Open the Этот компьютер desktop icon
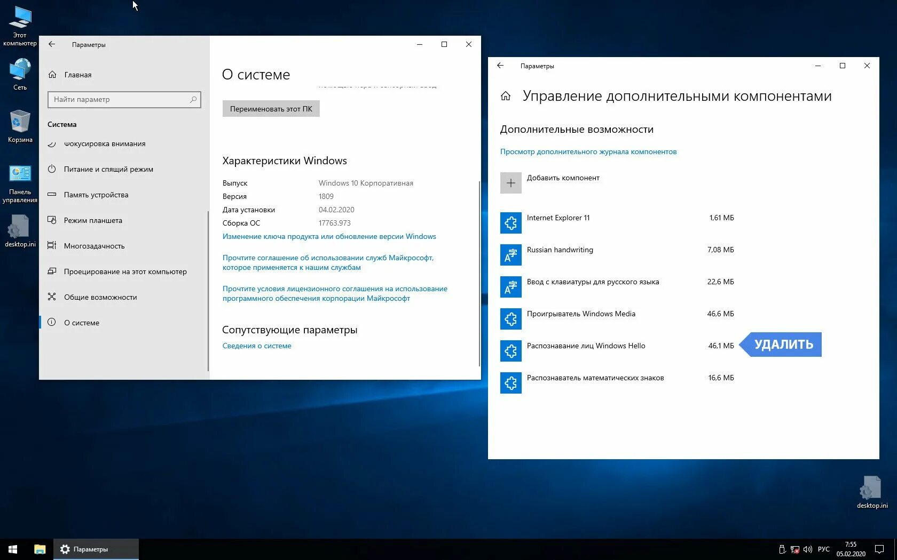 (x=20, y=26)
